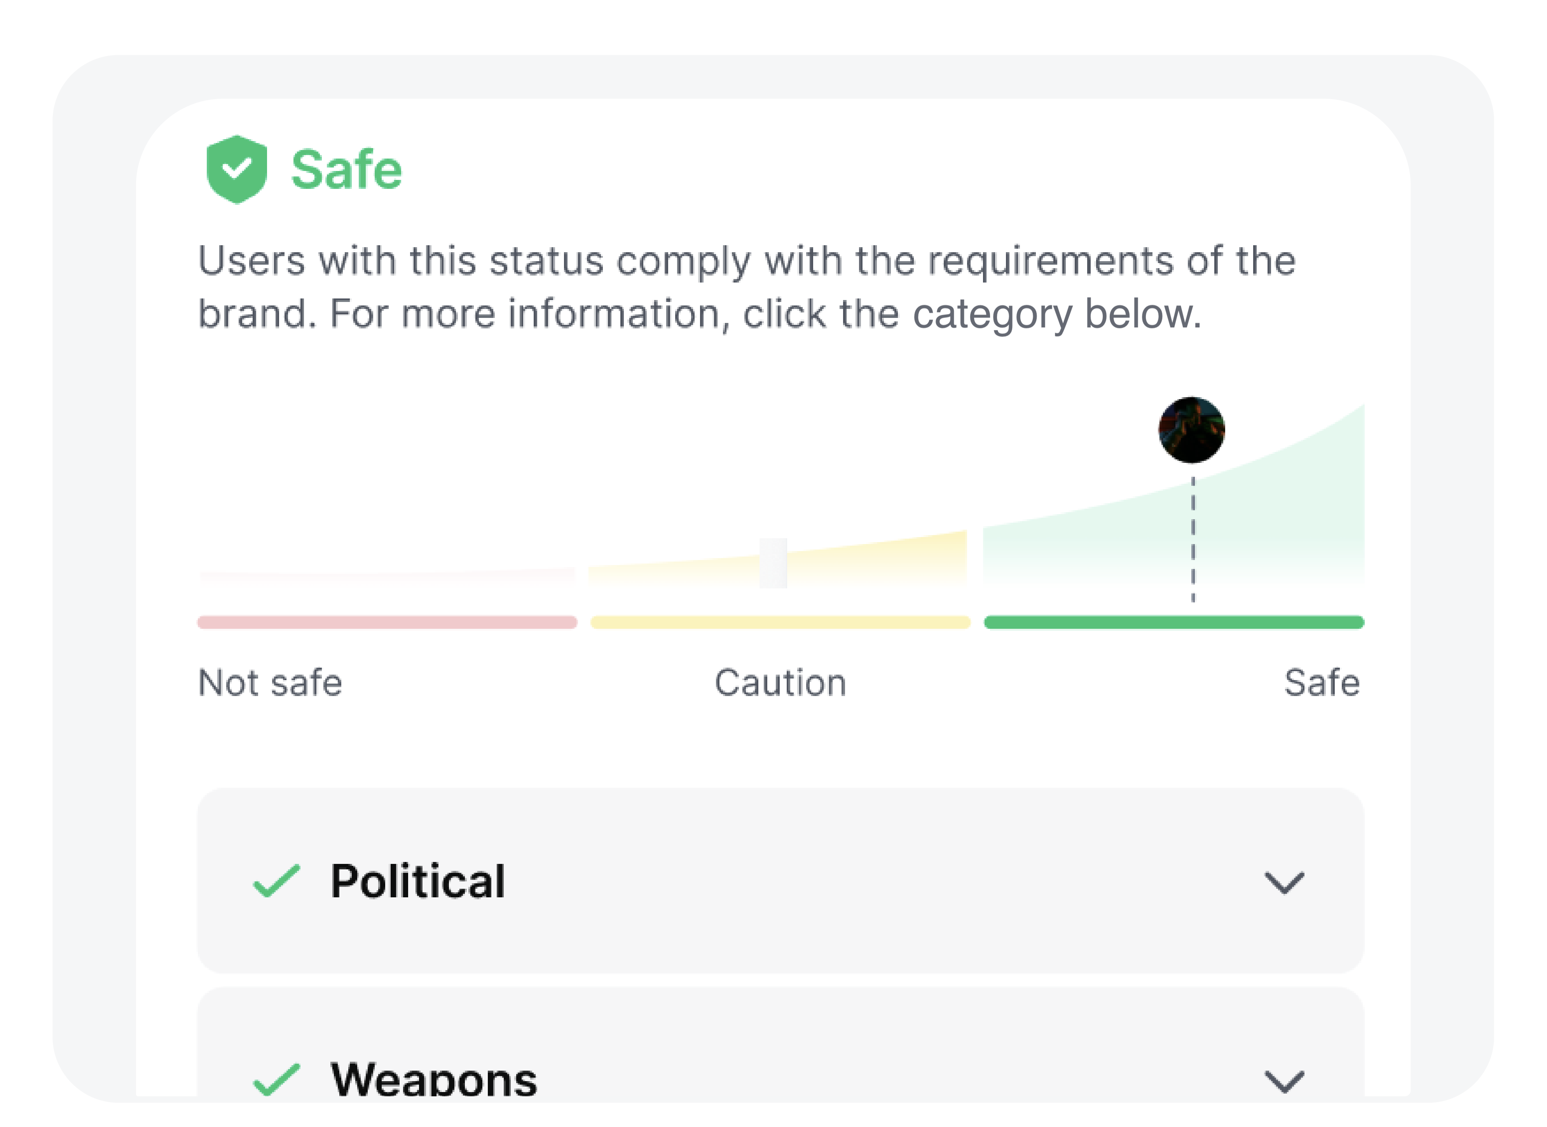Image resolution: width=1547 pixels, height=1127 pixels.
Task: Click the green shield checkmark icon
Action: (236, 169)
